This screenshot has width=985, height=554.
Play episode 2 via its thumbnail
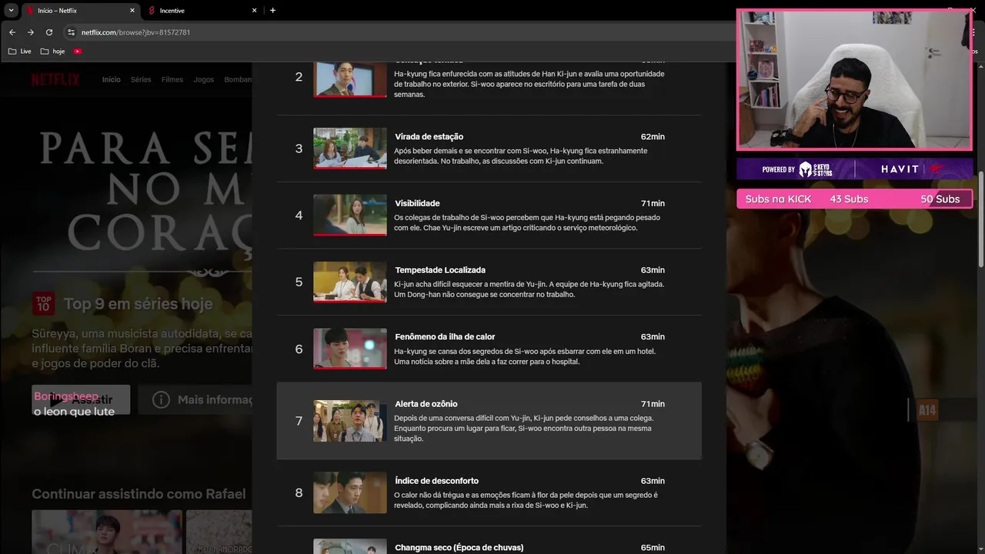[350, 79]
